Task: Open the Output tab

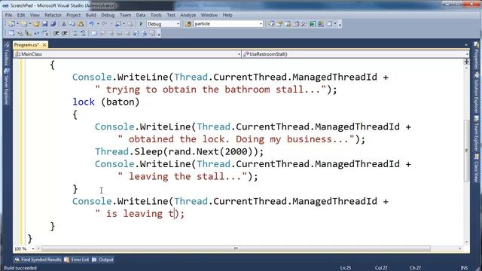Action: click(103, 260)
